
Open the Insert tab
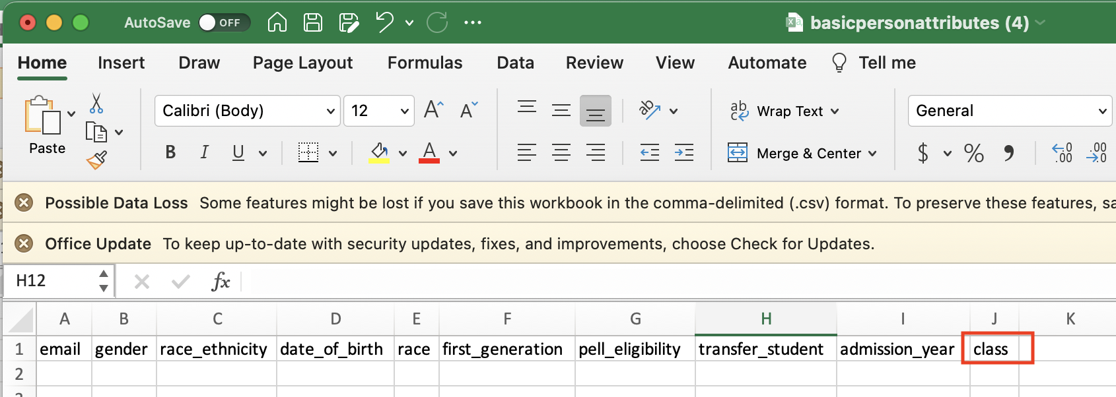[121, 63]
